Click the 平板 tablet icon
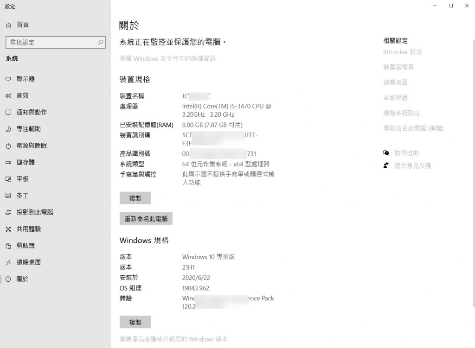475x348 pixels. [8, 179]
